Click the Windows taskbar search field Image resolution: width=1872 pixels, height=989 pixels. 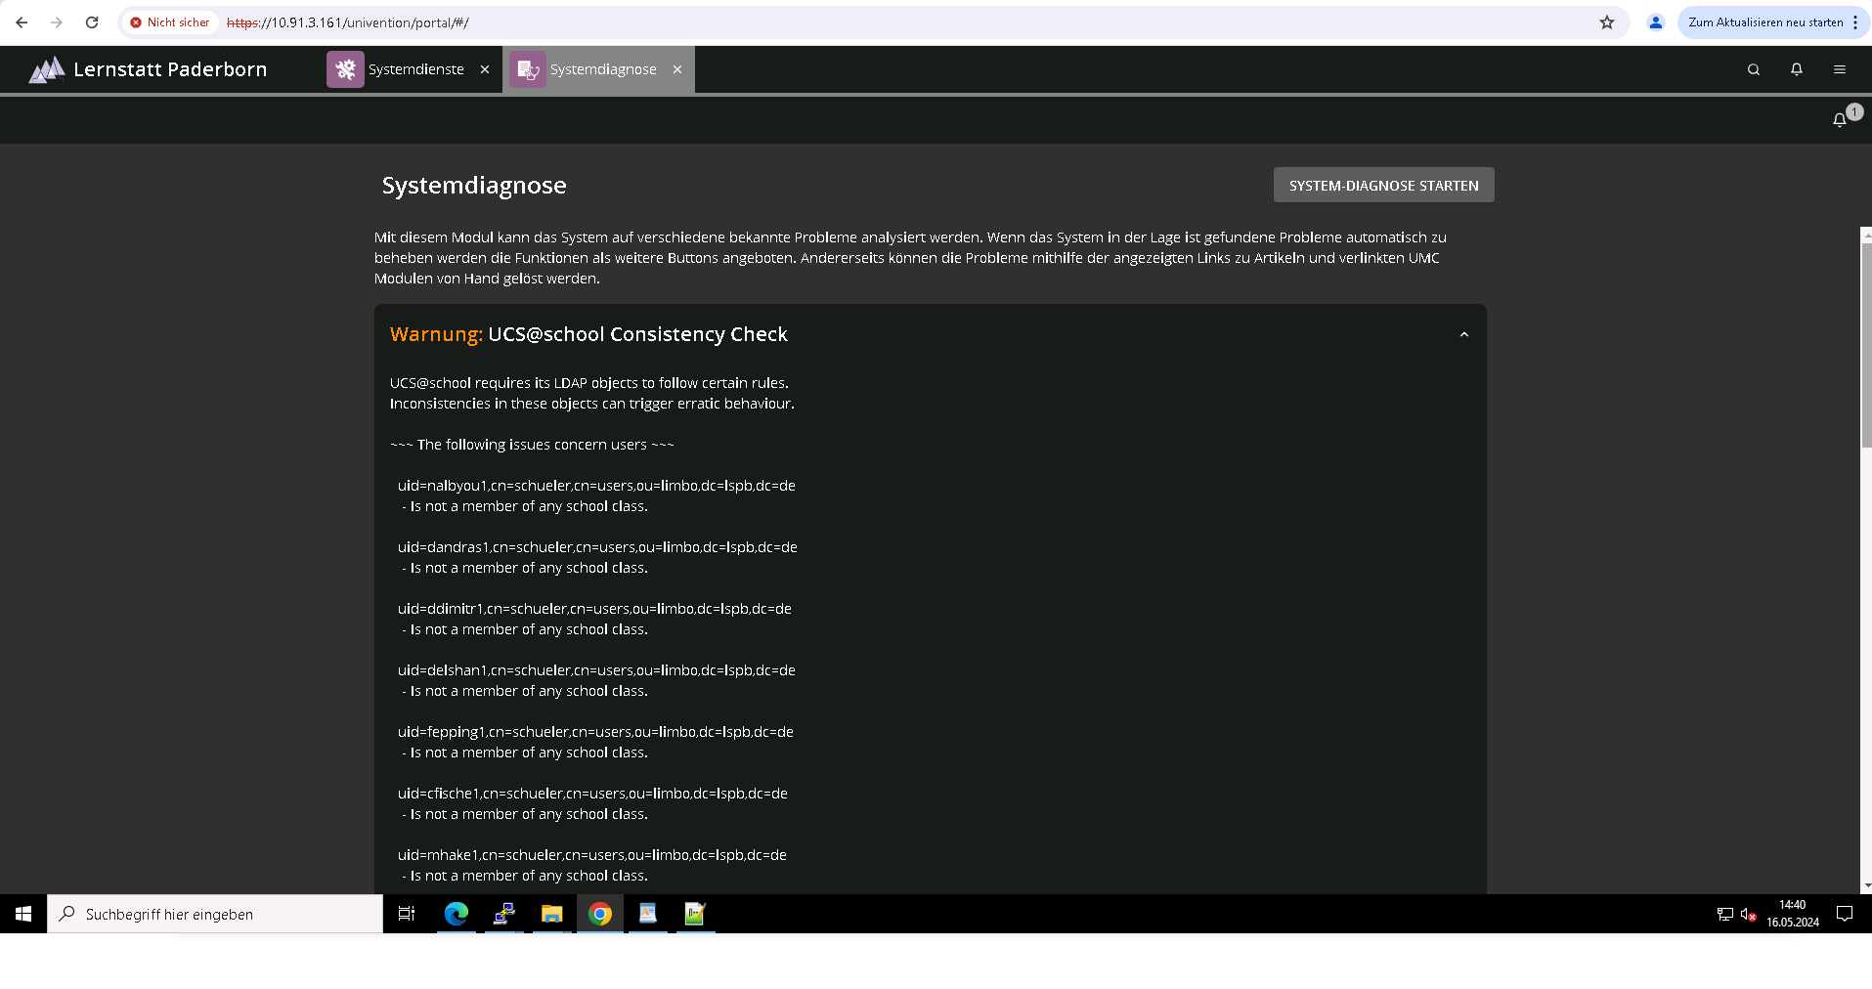pyautogui.click(x=215, y=914)
